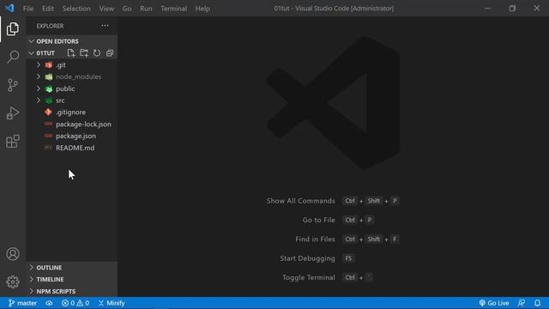The image size is (549, 309).
Task: Click the public folder icon
Action: tap(49, 88)
